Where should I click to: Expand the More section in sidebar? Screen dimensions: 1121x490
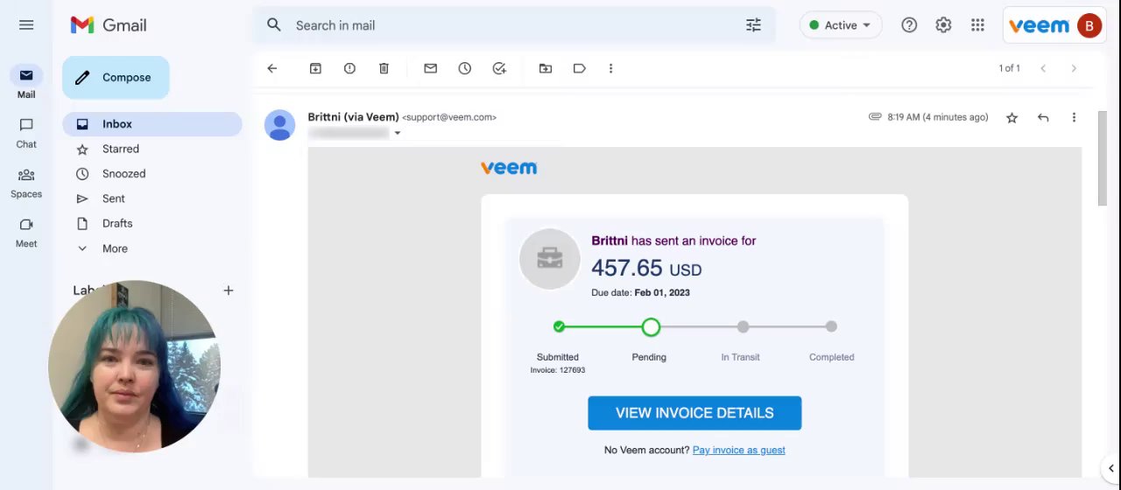tap(114, 248)
